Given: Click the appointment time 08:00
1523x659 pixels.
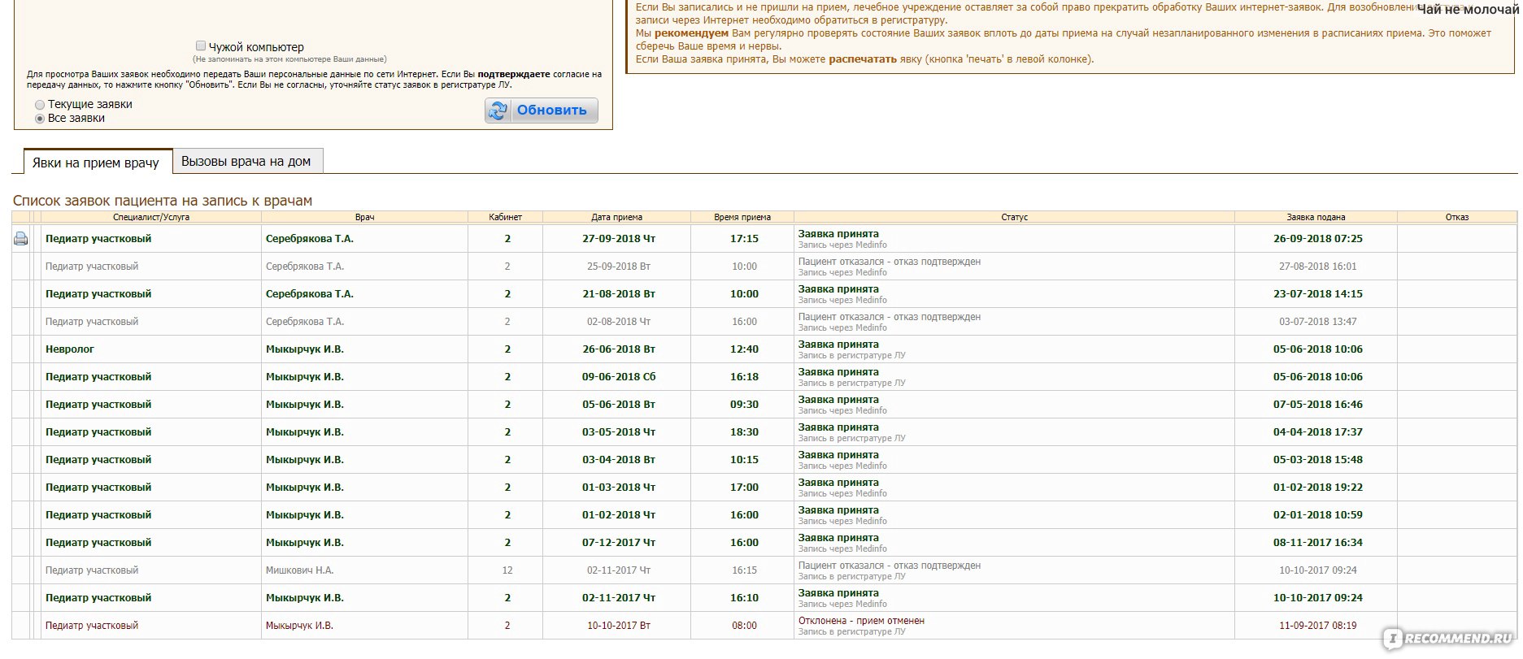Looking at the screenshot, I should 744,626.
